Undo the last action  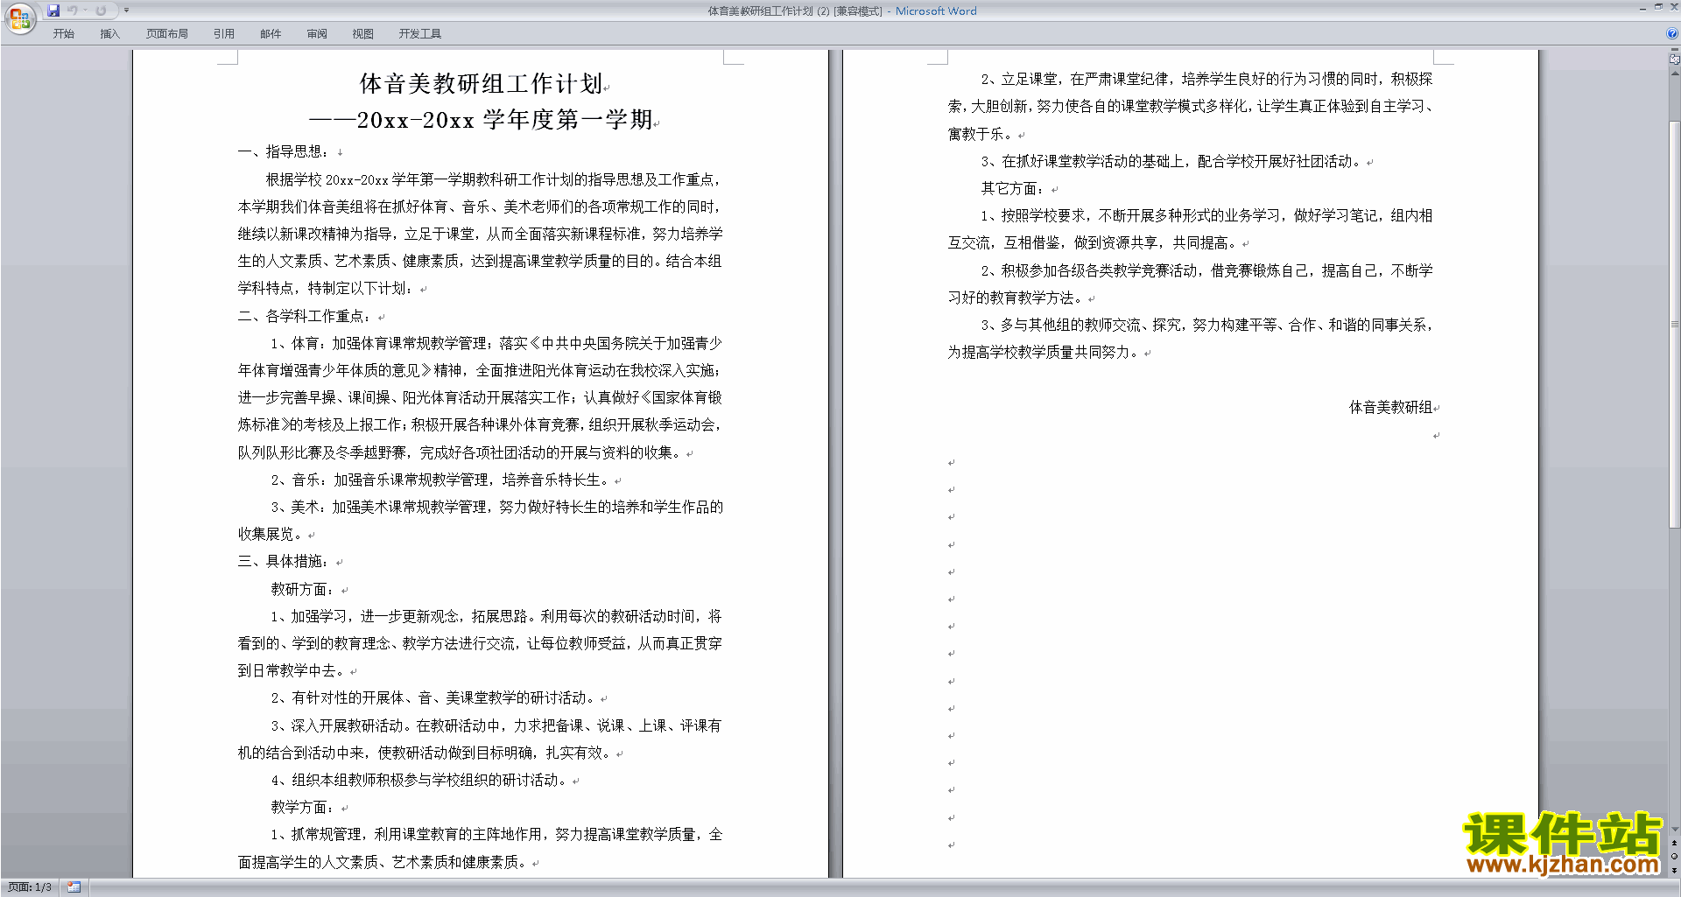73,11
